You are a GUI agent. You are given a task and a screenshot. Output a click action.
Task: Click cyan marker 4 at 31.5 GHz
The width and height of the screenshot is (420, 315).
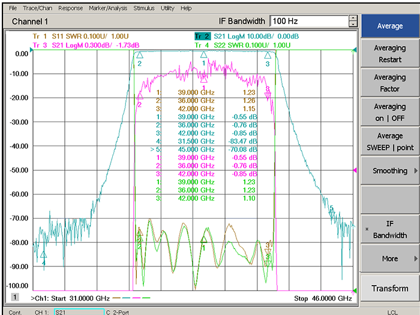point(43,255)
